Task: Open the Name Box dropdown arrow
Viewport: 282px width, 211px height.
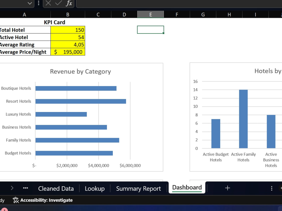Action: pos(30,3)
